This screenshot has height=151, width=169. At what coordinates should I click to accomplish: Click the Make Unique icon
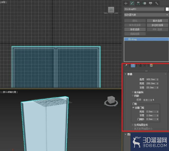[140, 65]
